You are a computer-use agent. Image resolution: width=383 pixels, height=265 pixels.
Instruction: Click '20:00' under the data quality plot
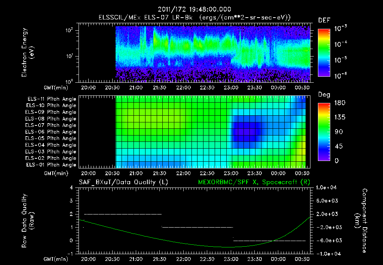point(88,259)
